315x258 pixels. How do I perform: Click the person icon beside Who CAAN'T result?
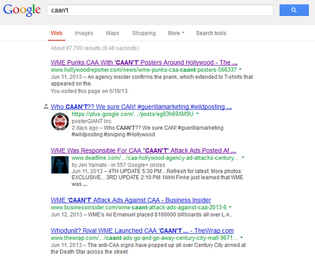click(46, 107)
